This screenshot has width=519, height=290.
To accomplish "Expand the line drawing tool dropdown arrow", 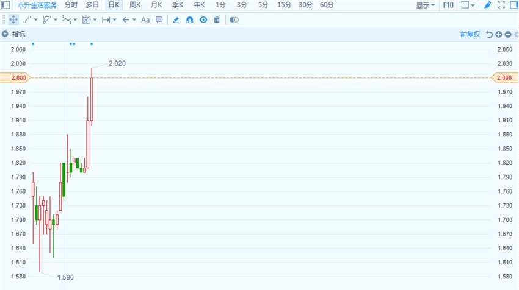I will 36,20.
